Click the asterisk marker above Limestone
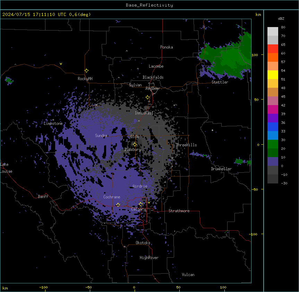 pos(53,120)
